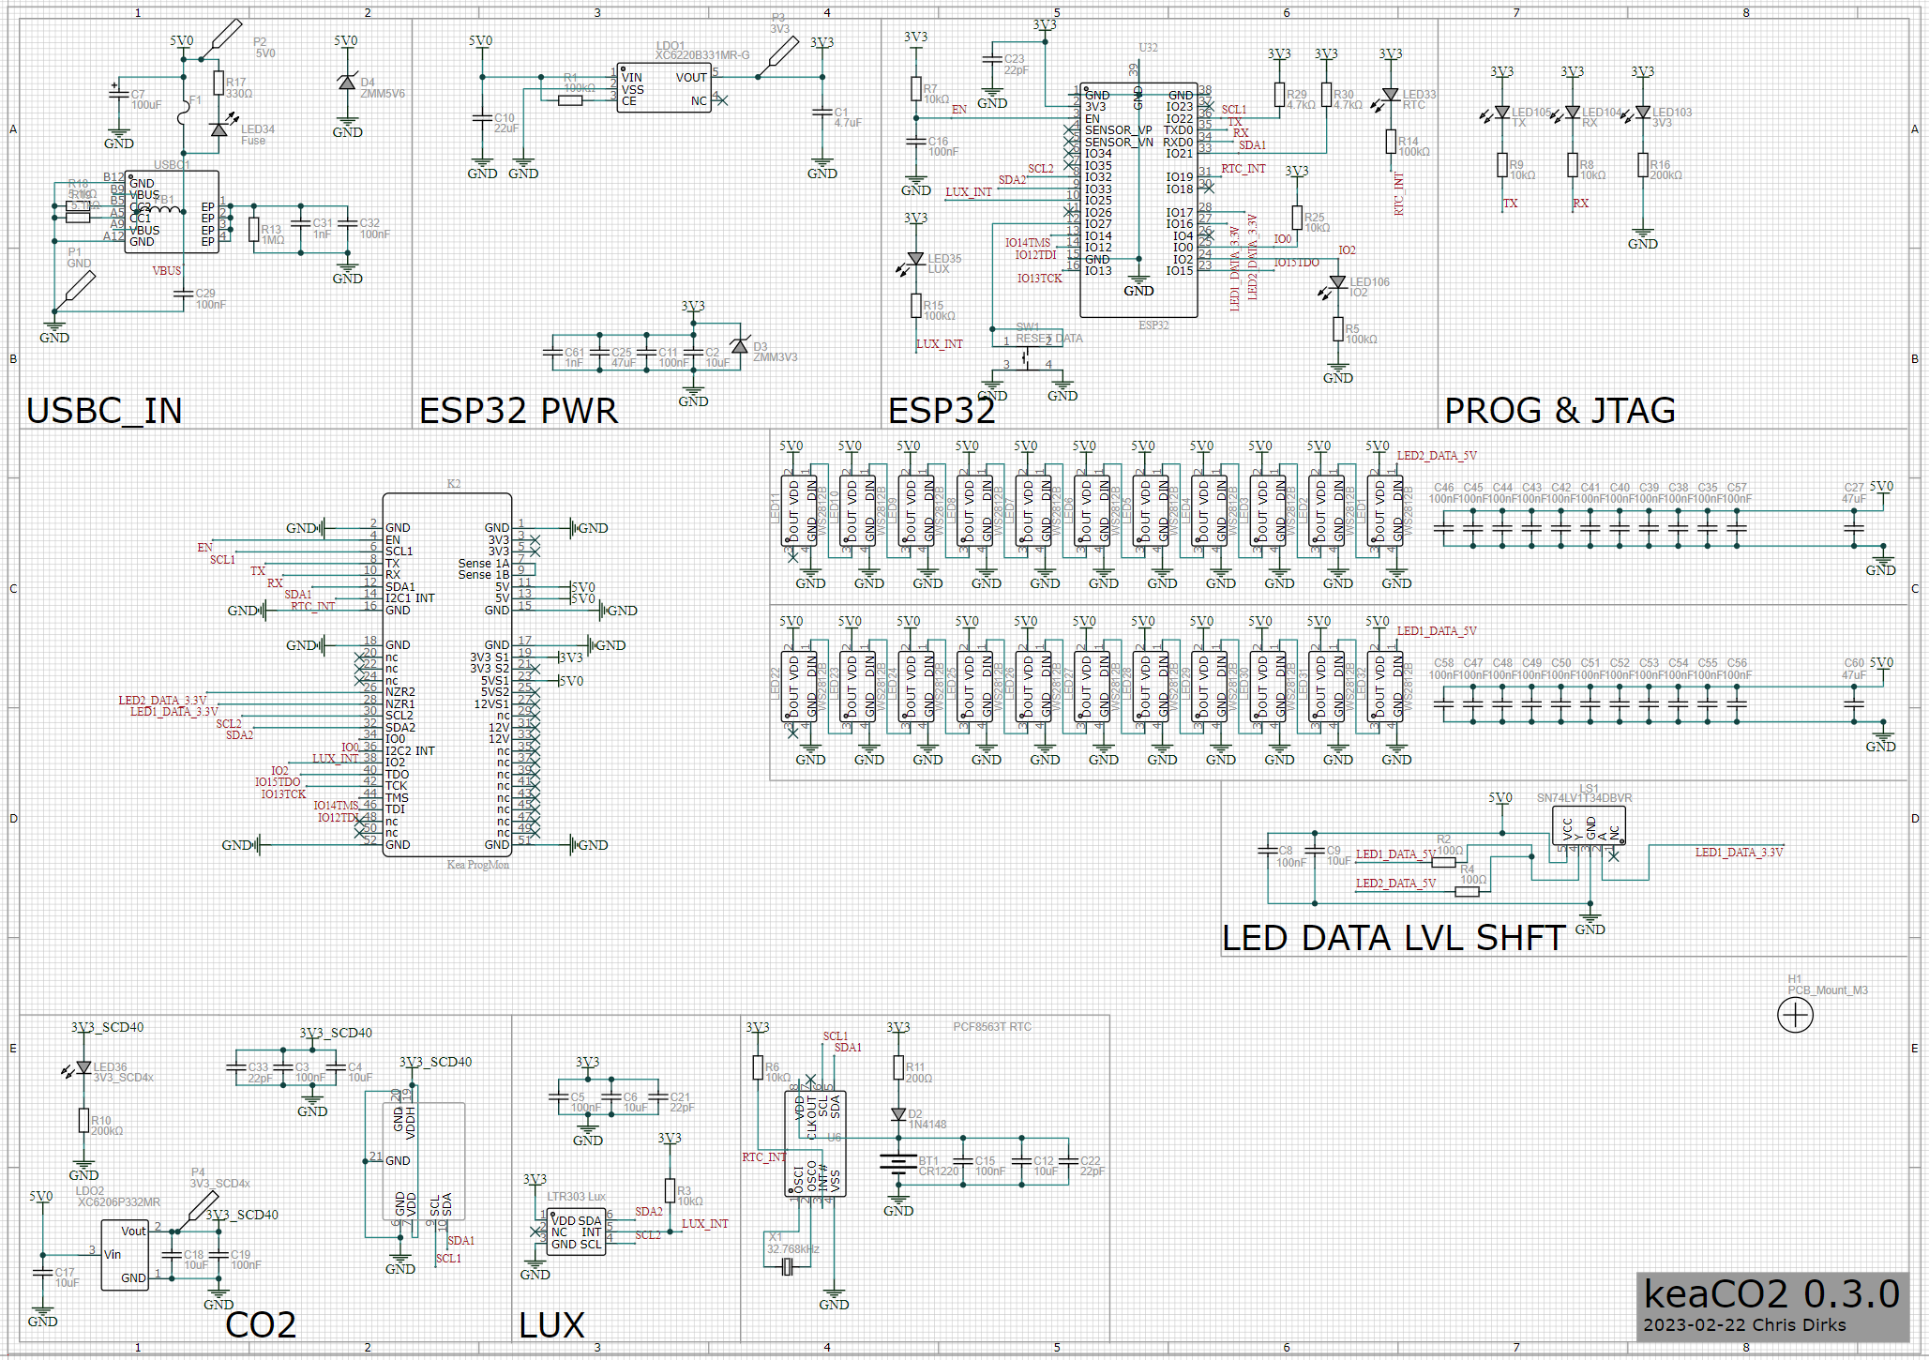This screenshot has height=1360, width=1929.
Task: Select the USBC1 connector symbol
Action: click(172, 212)
